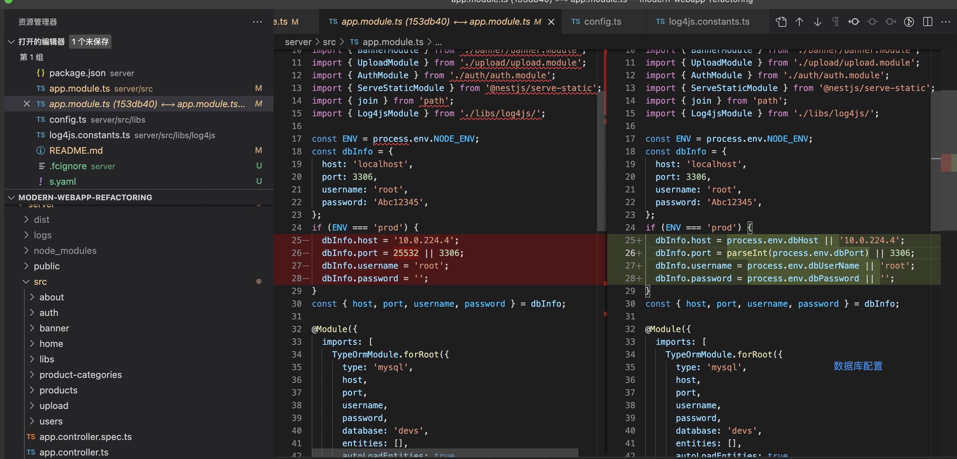Image resolution: width=957 pixels, height=459 pixels.
Task: Close the app.module.ts diff tab
Action: pos(551,22)
